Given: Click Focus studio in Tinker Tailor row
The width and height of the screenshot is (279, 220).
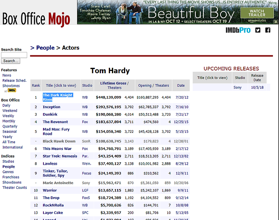Looking at the screenshot, I should point(87,173).
